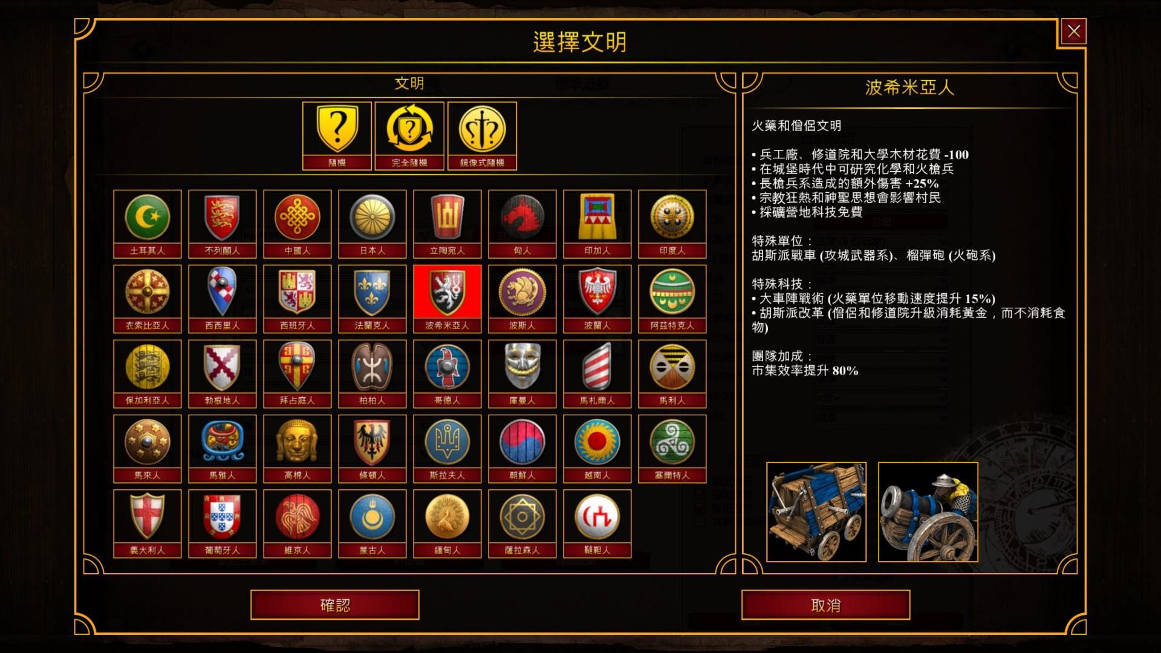Click the 確認 confirm button
Screen dimensions: 1161x653
pyautogui.click(x=335, y=605)
